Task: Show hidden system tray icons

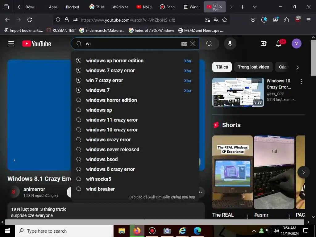Action: tap(254, 231)
